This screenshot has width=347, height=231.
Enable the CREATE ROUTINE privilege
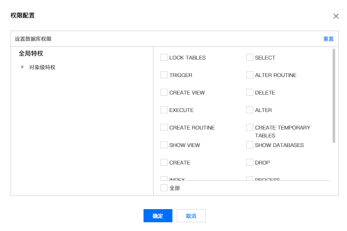(x=164, y=127)
